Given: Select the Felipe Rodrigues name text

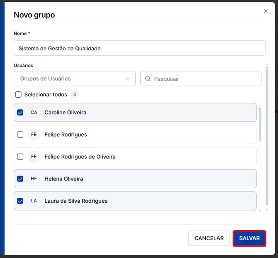Looking at the screenshot, I should 66,135.
